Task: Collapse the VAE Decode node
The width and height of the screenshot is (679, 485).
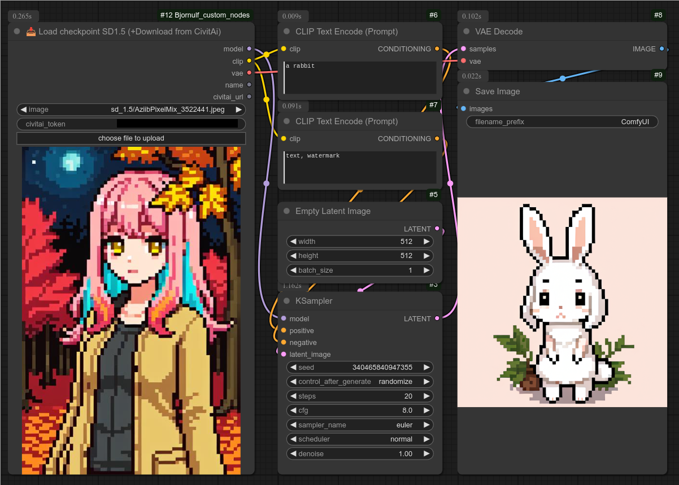Action: point(466,32)
